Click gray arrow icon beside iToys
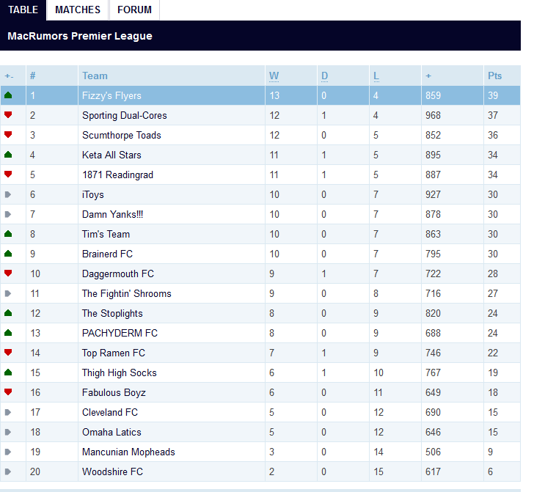The width and height of the screenshot is (534, 492). click(8, 195)
